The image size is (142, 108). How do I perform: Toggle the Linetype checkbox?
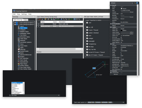[87, 38]
